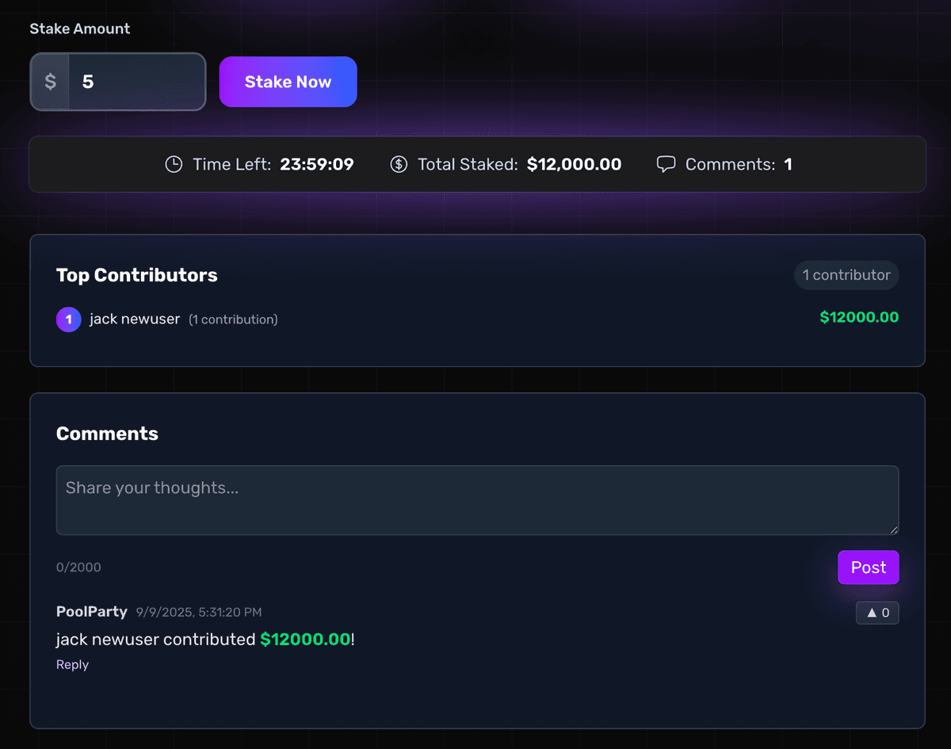Click the dollar coin icon by Total Staked

(399, 164)
